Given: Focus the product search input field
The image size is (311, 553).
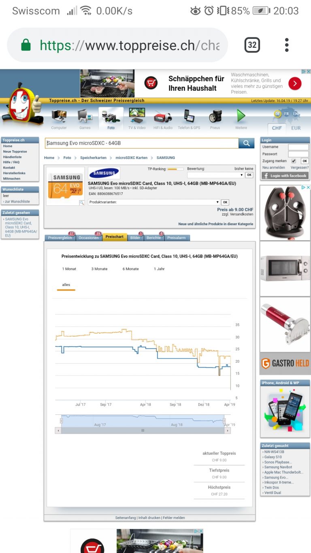Looking at the screenshot, I should (142, 143).
